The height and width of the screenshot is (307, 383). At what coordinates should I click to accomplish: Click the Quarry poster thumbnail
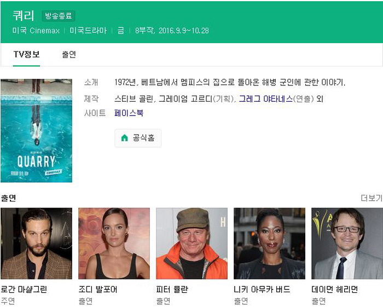tap(37, 130)
